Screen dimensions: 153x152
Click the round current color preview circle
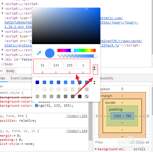point(50,53)
